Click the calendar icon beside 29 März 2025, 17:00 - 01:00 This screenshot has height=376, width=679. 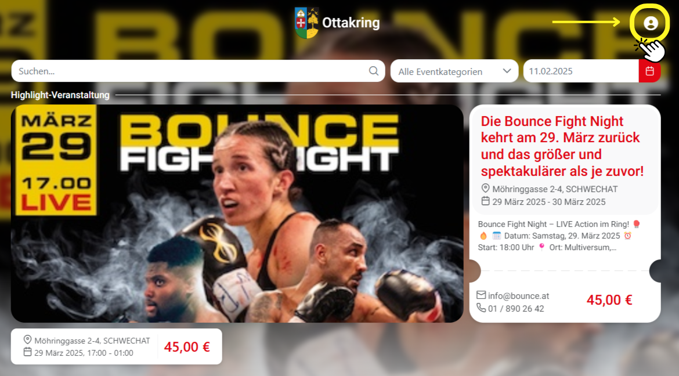(x=27, y=352)
